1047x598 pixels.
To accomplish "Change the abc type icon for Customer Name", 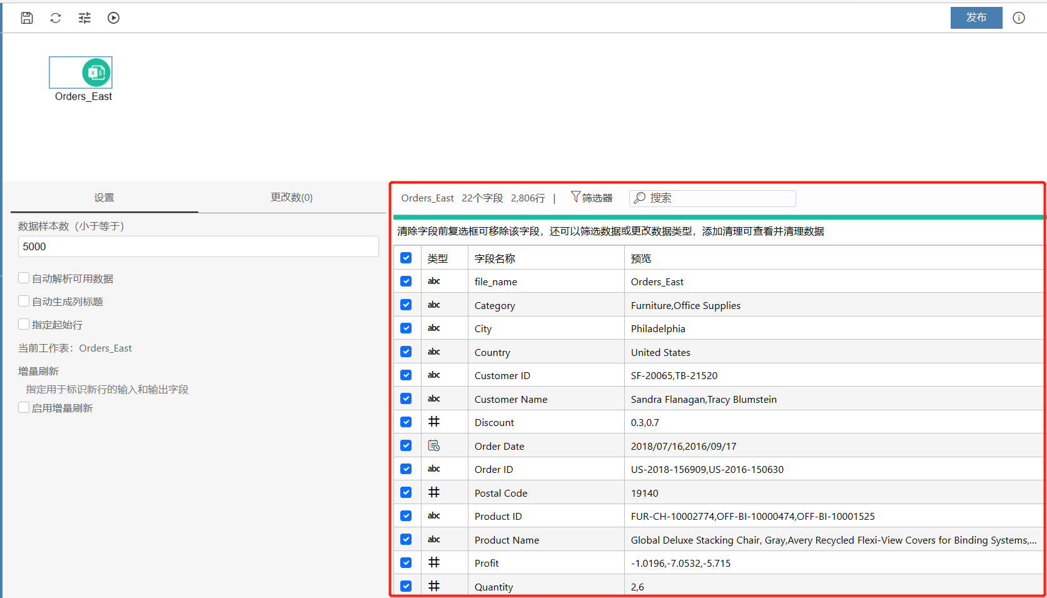I will coord(434,398).
